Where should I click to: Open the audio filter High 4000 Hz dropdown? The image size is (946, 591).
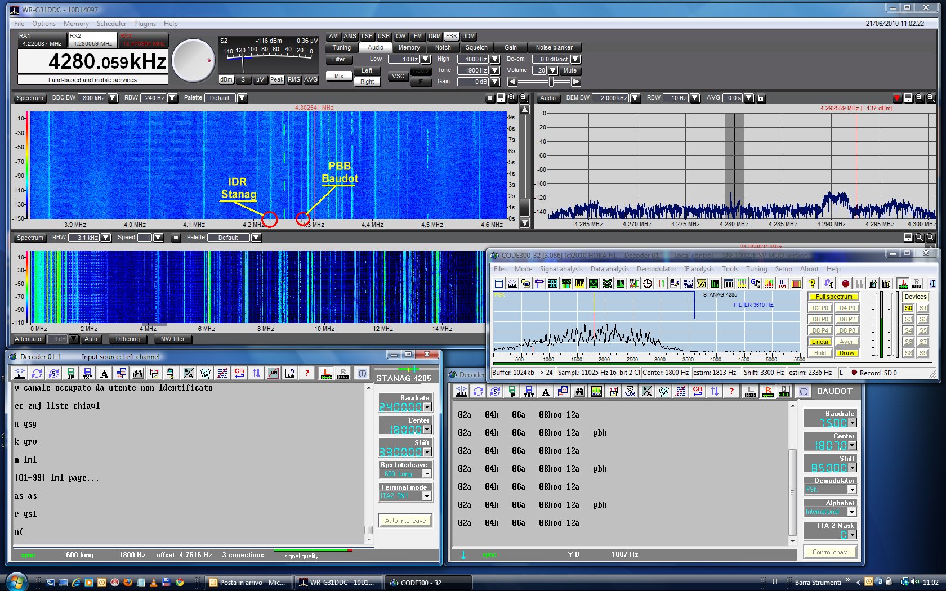(495, 59)
